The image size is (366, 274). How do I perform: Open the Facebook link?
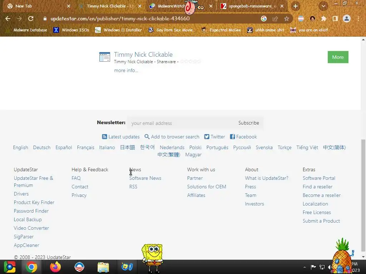[x=243, y=137]
